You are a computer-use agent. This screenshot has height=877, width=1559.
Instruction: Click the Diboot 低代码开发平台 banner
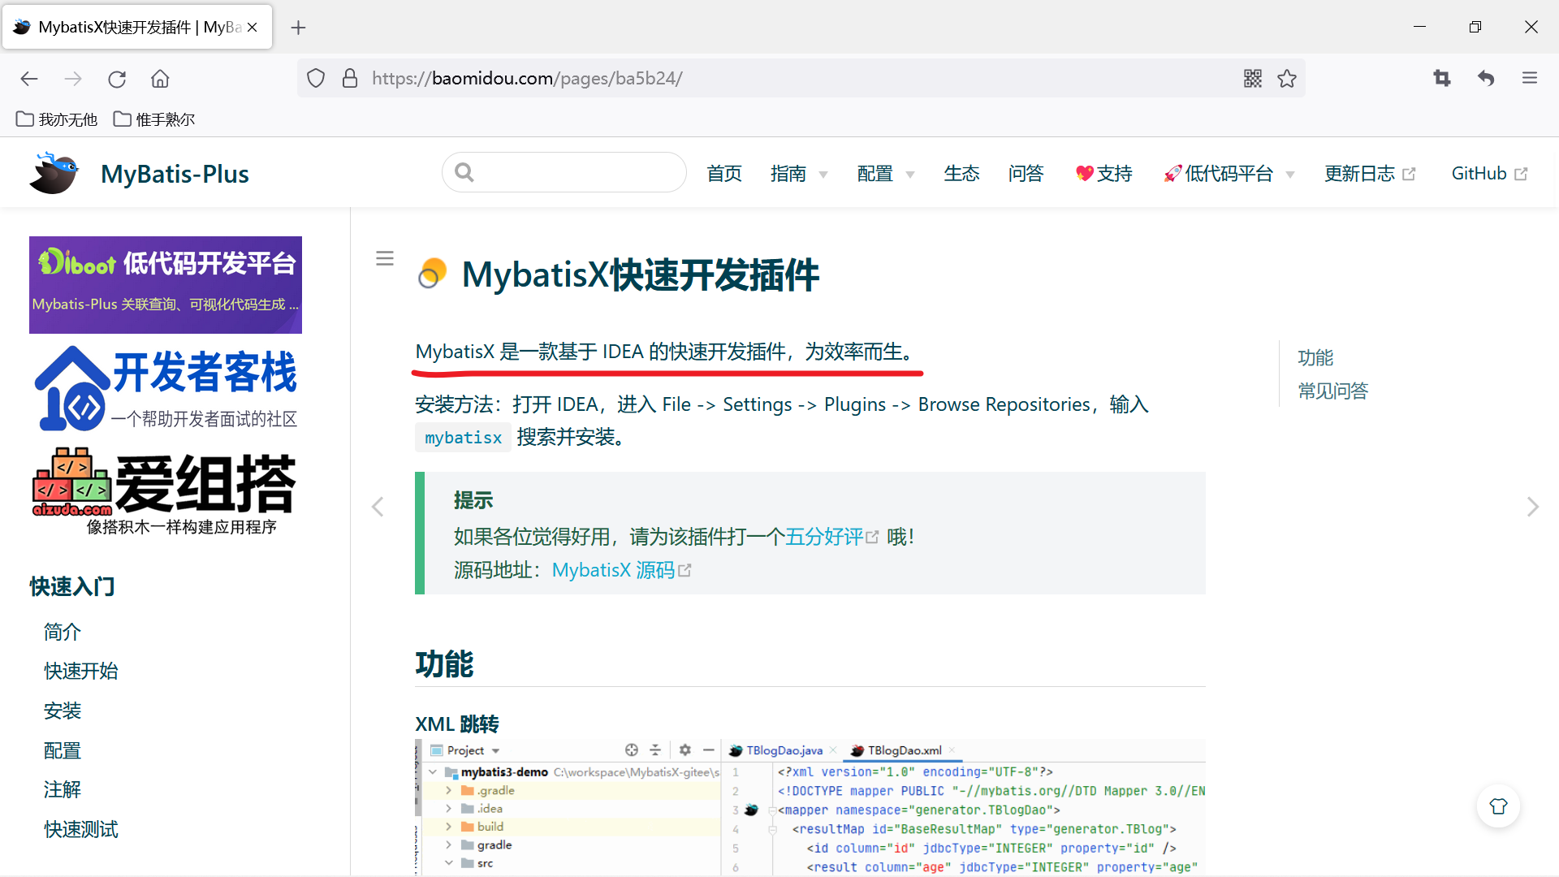pyautogui.click(x=166, y=284)
